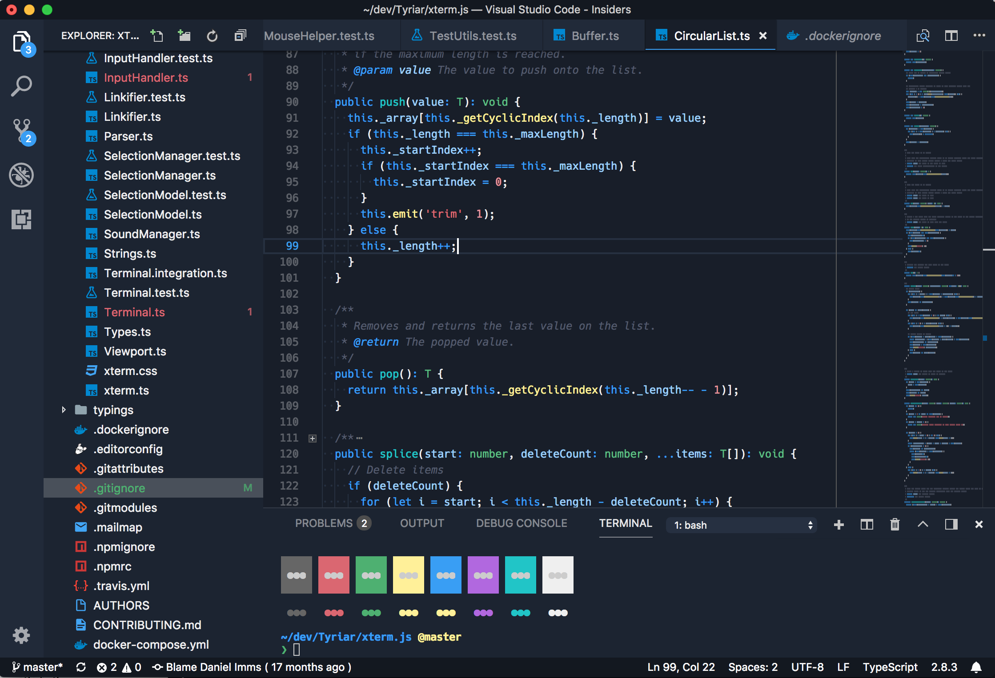
Task: Open InputHandler.ts in the file tree
Action: click(153, 77)
